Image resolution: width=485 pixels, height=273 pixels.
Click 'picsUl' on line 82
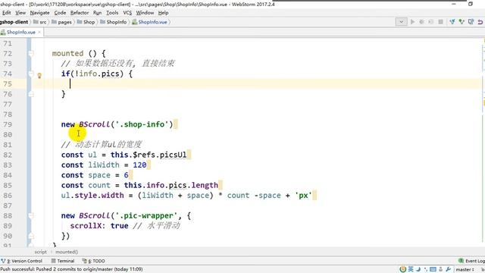coord(174,155)
